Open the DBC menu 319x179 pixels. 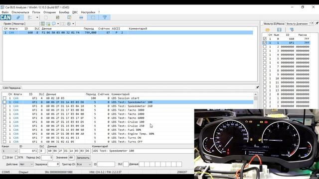tap(75, 12)
